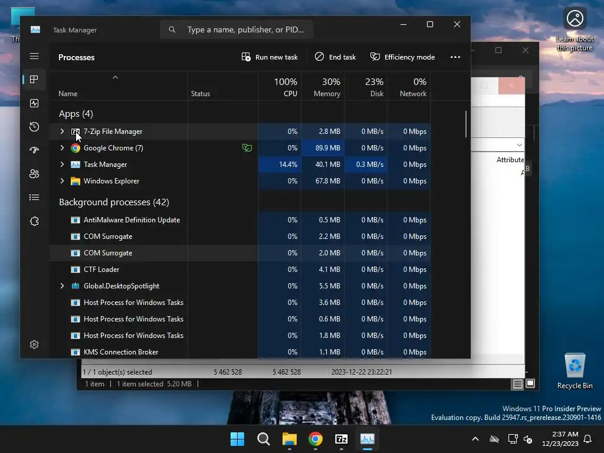Expand the 7-Zip File Manager process group

(x=62, y=132)
